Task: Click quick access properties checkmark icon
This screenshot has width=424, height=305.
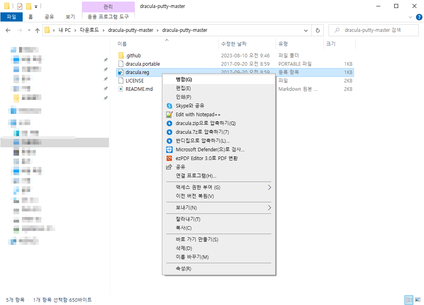Action: pos(20,6)
